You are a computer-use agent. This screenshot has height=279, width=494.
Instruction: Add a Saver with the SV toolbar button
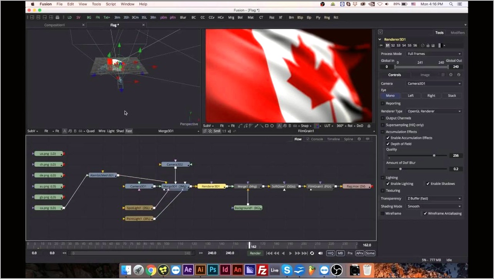tap(78, 17)
